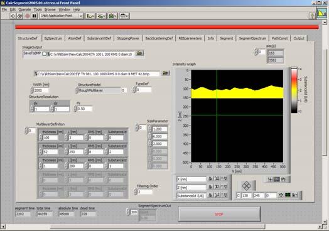The width and height of the screenshot is (329, 231).
Task: Click the Abort Execution red circle icon
Action: (x=27, y=16)
